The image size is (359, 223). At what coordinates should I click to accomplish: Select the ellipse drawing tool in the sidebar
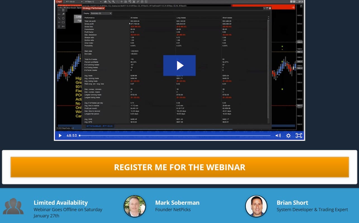pos(63,18)
